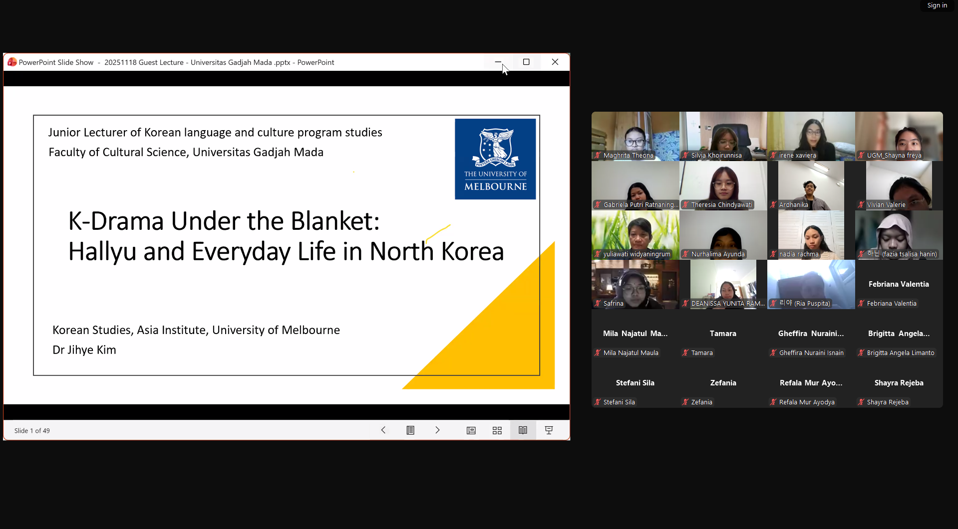Advance to the next slide arrow
The image size is (958, 529).
[x=437, y=430]
